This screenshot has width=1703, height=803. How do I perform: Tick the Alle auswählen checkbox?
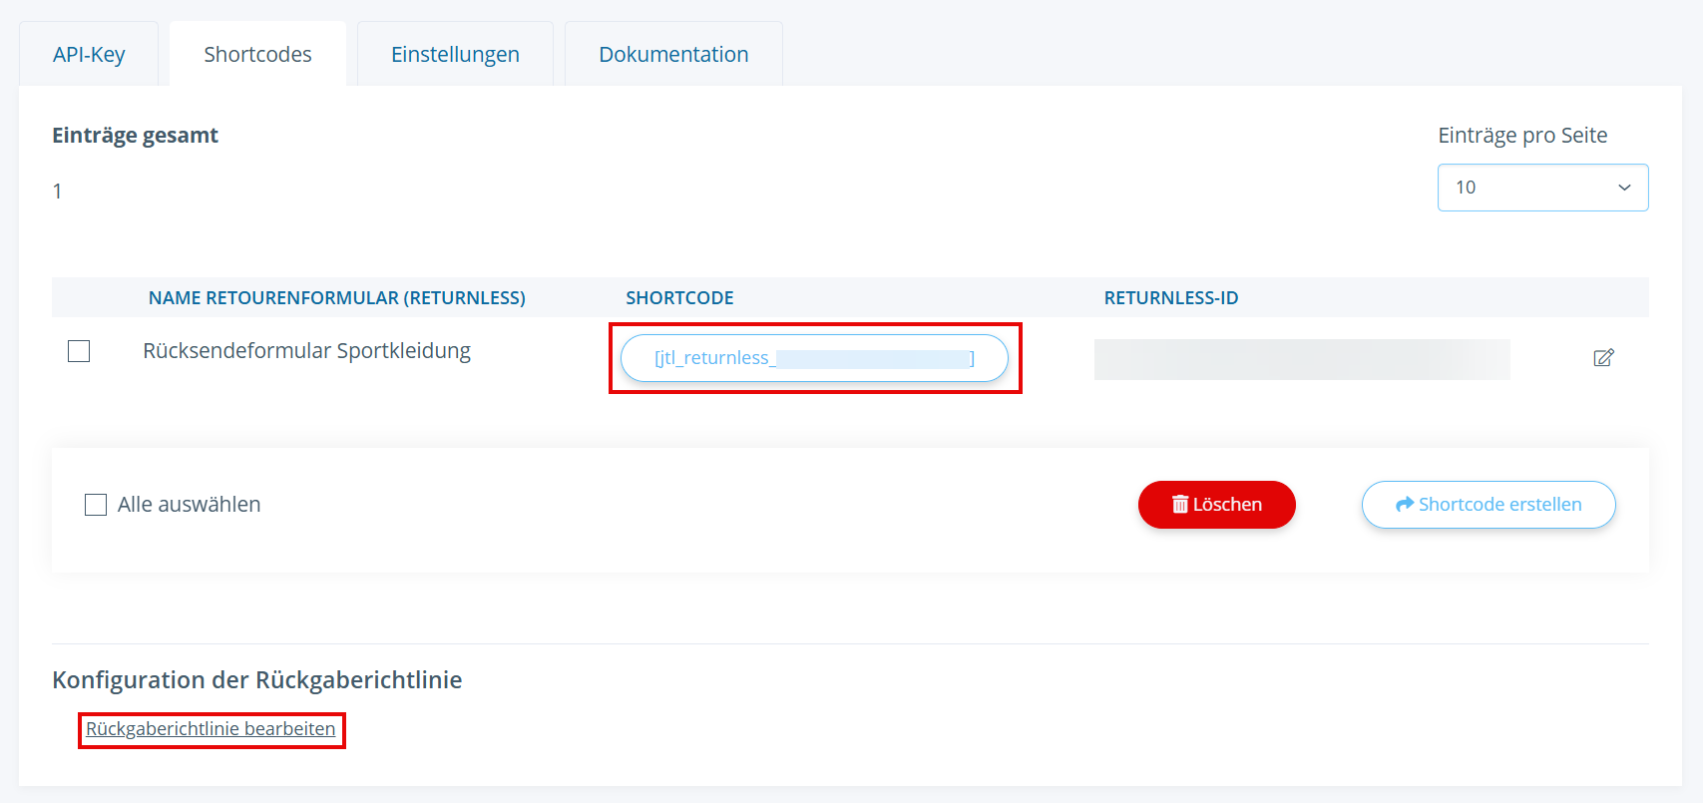pos(96,505)
